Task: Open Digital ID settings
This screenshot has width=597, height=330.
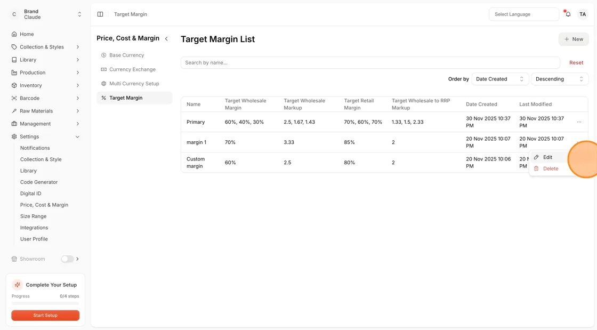Action: (30, 194)
